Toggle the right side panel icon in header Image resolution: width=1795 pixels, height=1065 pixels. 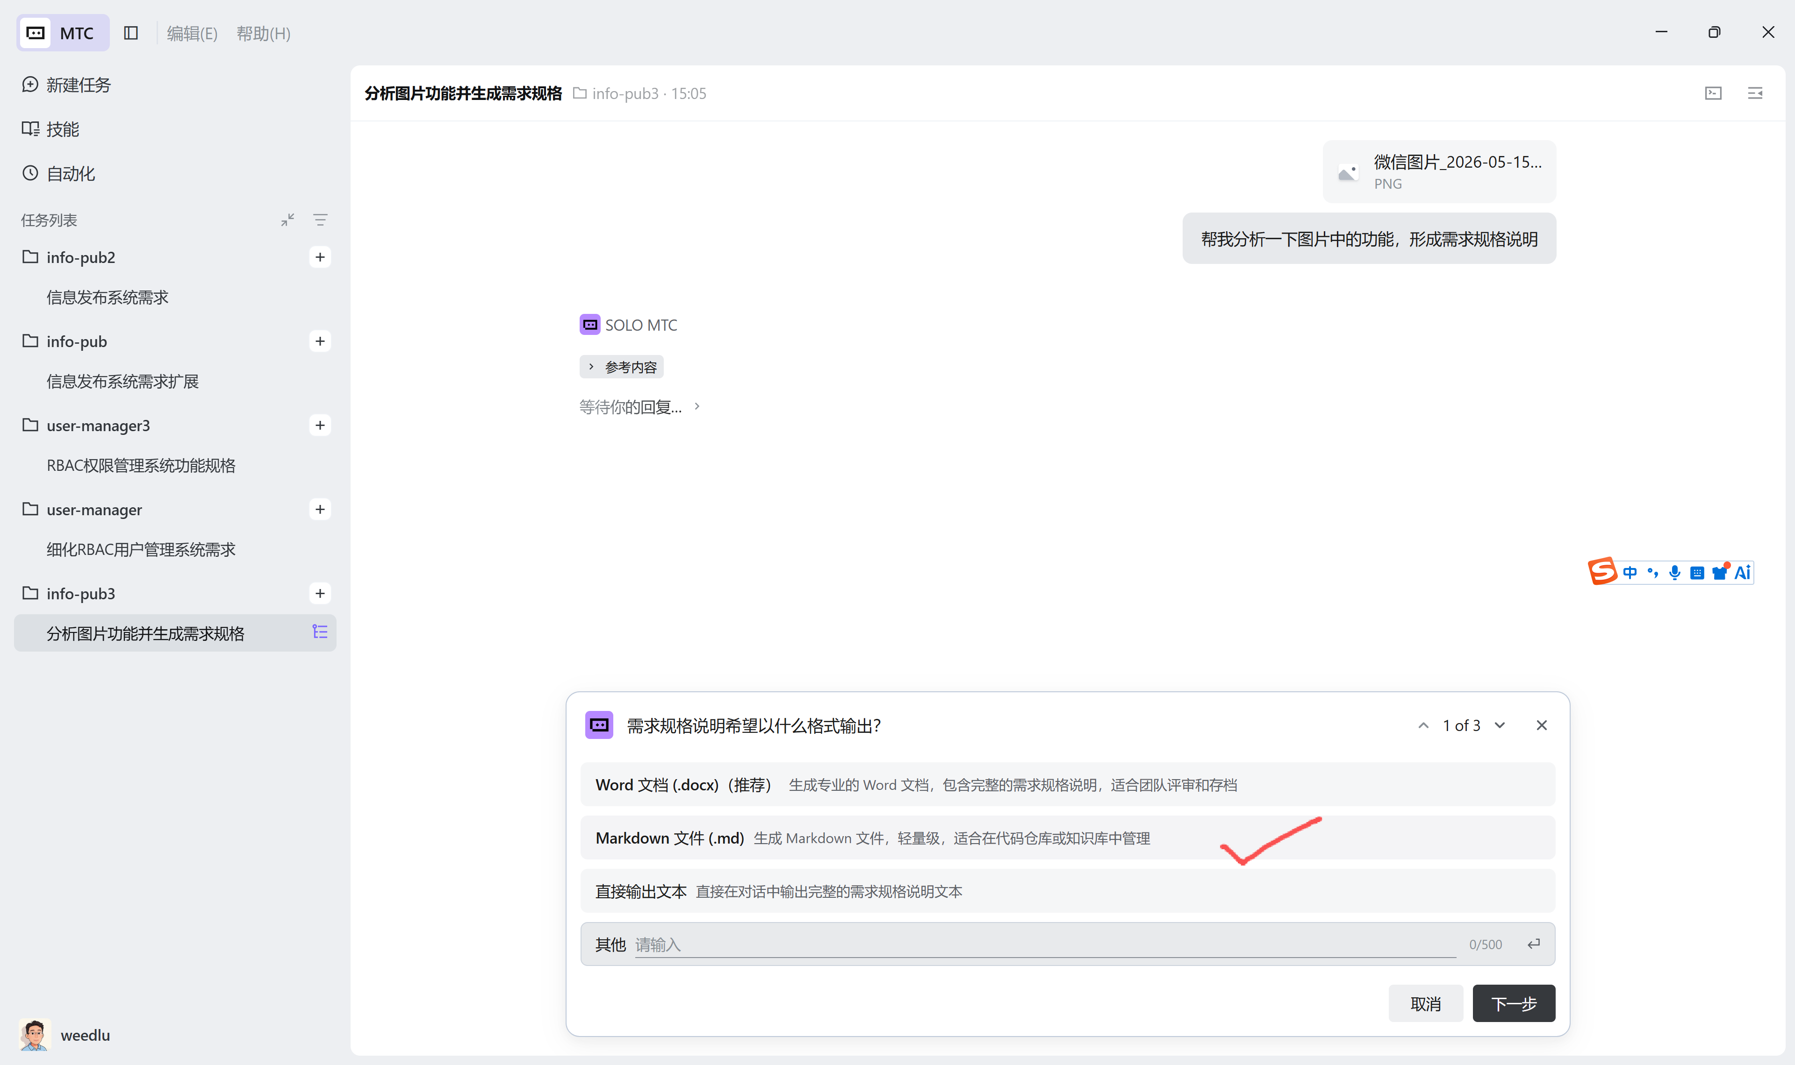pyautogui.click(x=1755, y=93)
